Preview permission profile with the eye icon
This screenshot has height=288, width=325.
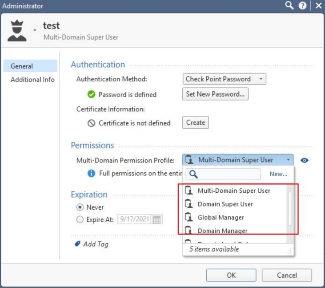pyautogui.click(x=305, y=160)
